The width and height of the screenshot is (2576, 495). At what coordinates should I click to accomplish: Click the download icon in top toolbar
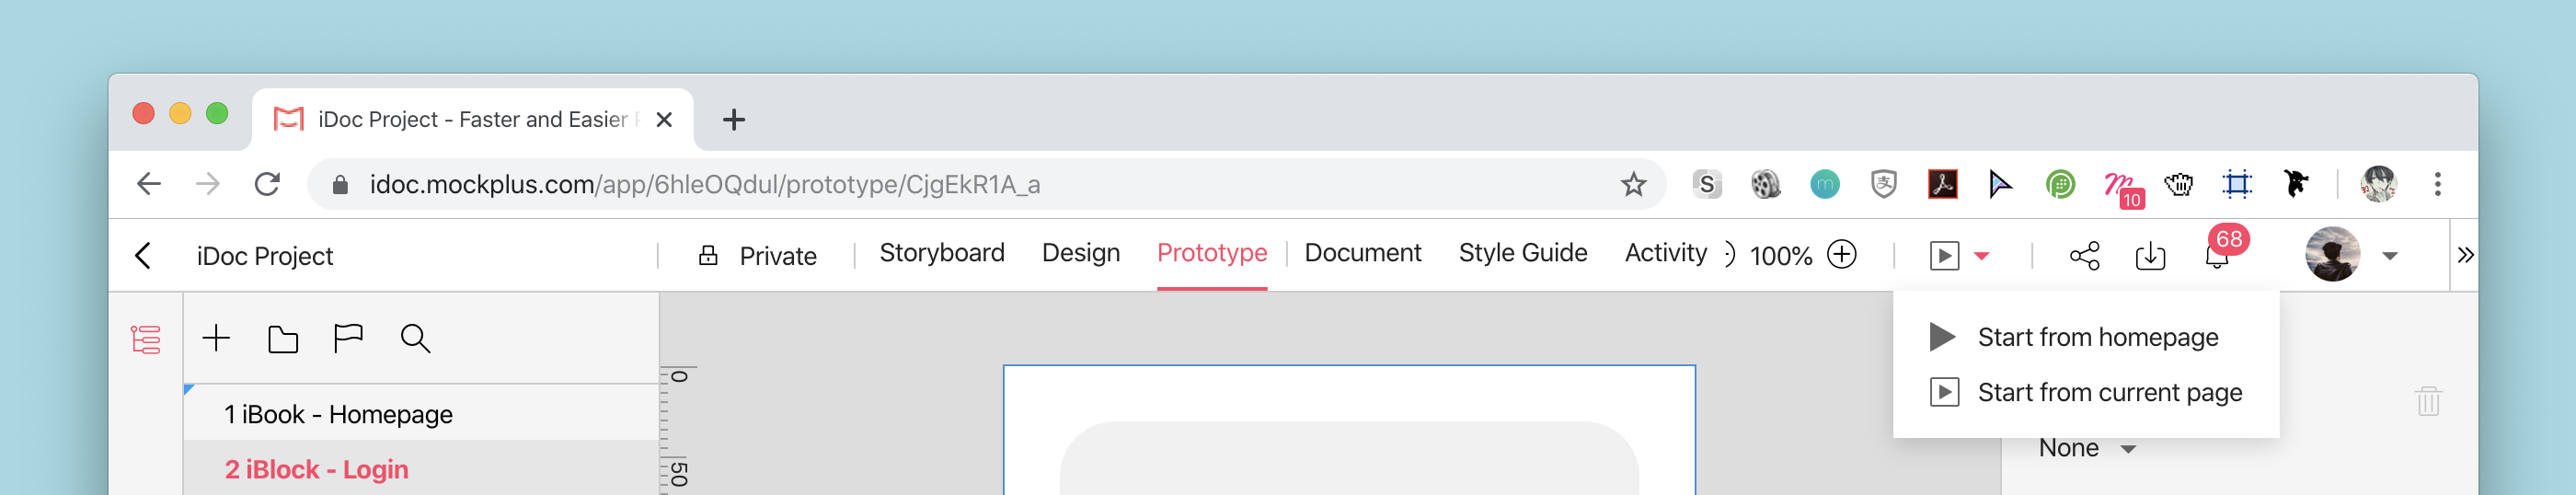pos(2150,256)
